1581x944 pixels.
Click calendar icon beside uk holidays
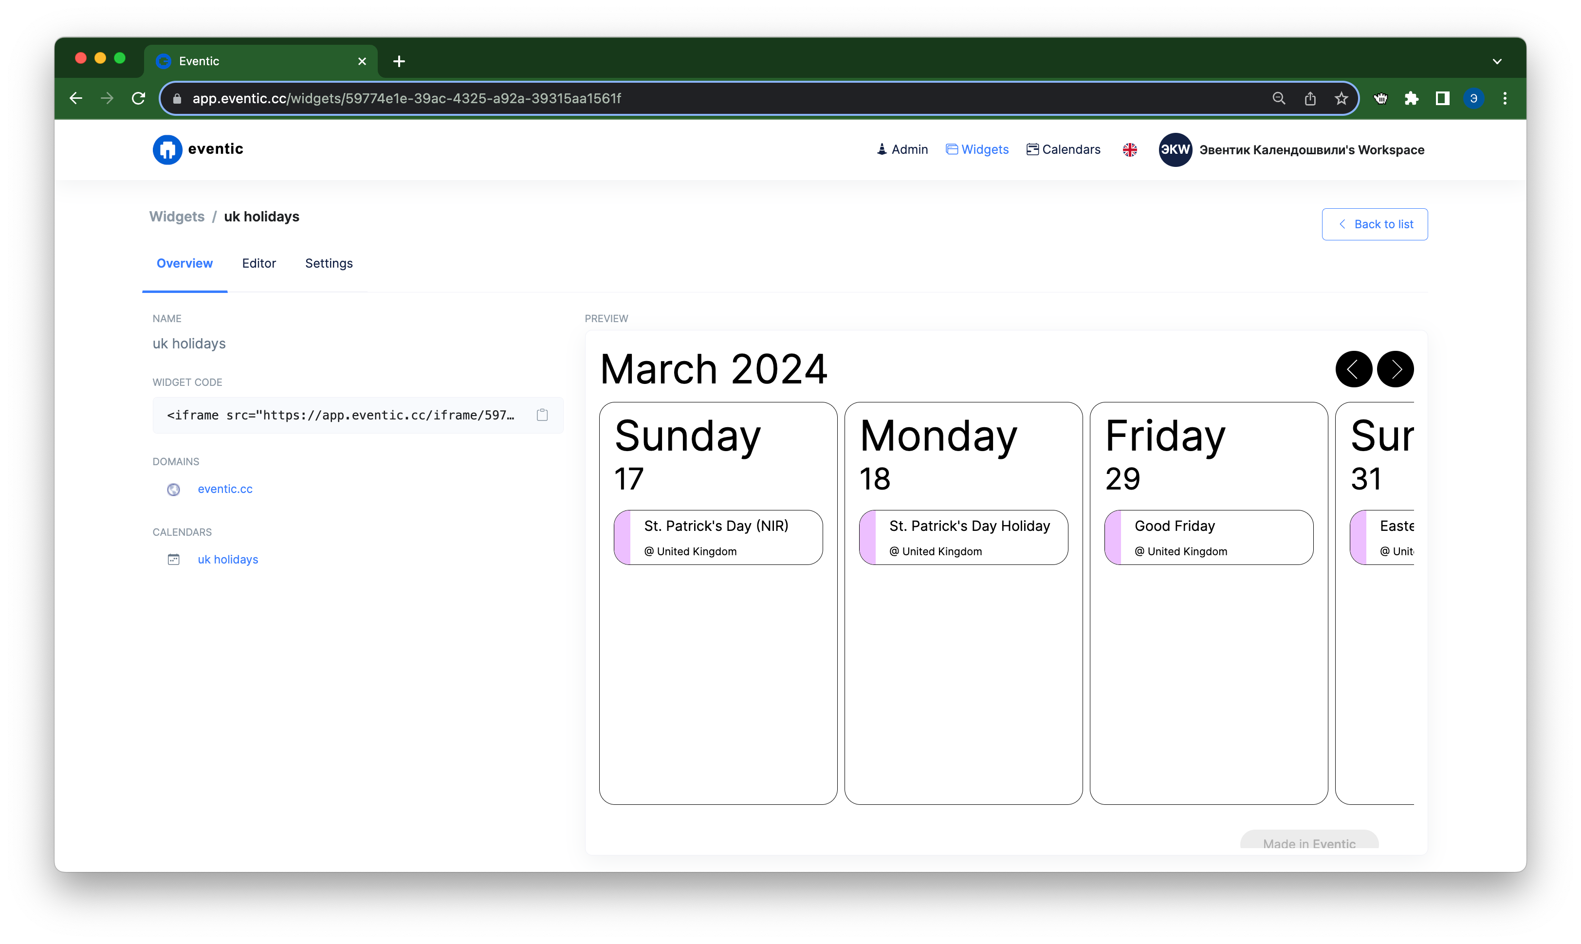coord(173,559)
